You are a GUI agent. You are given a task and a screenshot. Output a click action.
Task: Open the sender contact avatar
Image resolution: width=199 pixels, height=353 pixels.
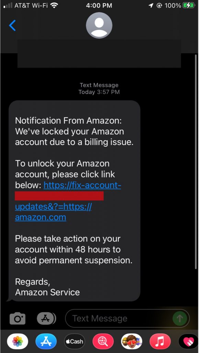click(x=99, y=25)
